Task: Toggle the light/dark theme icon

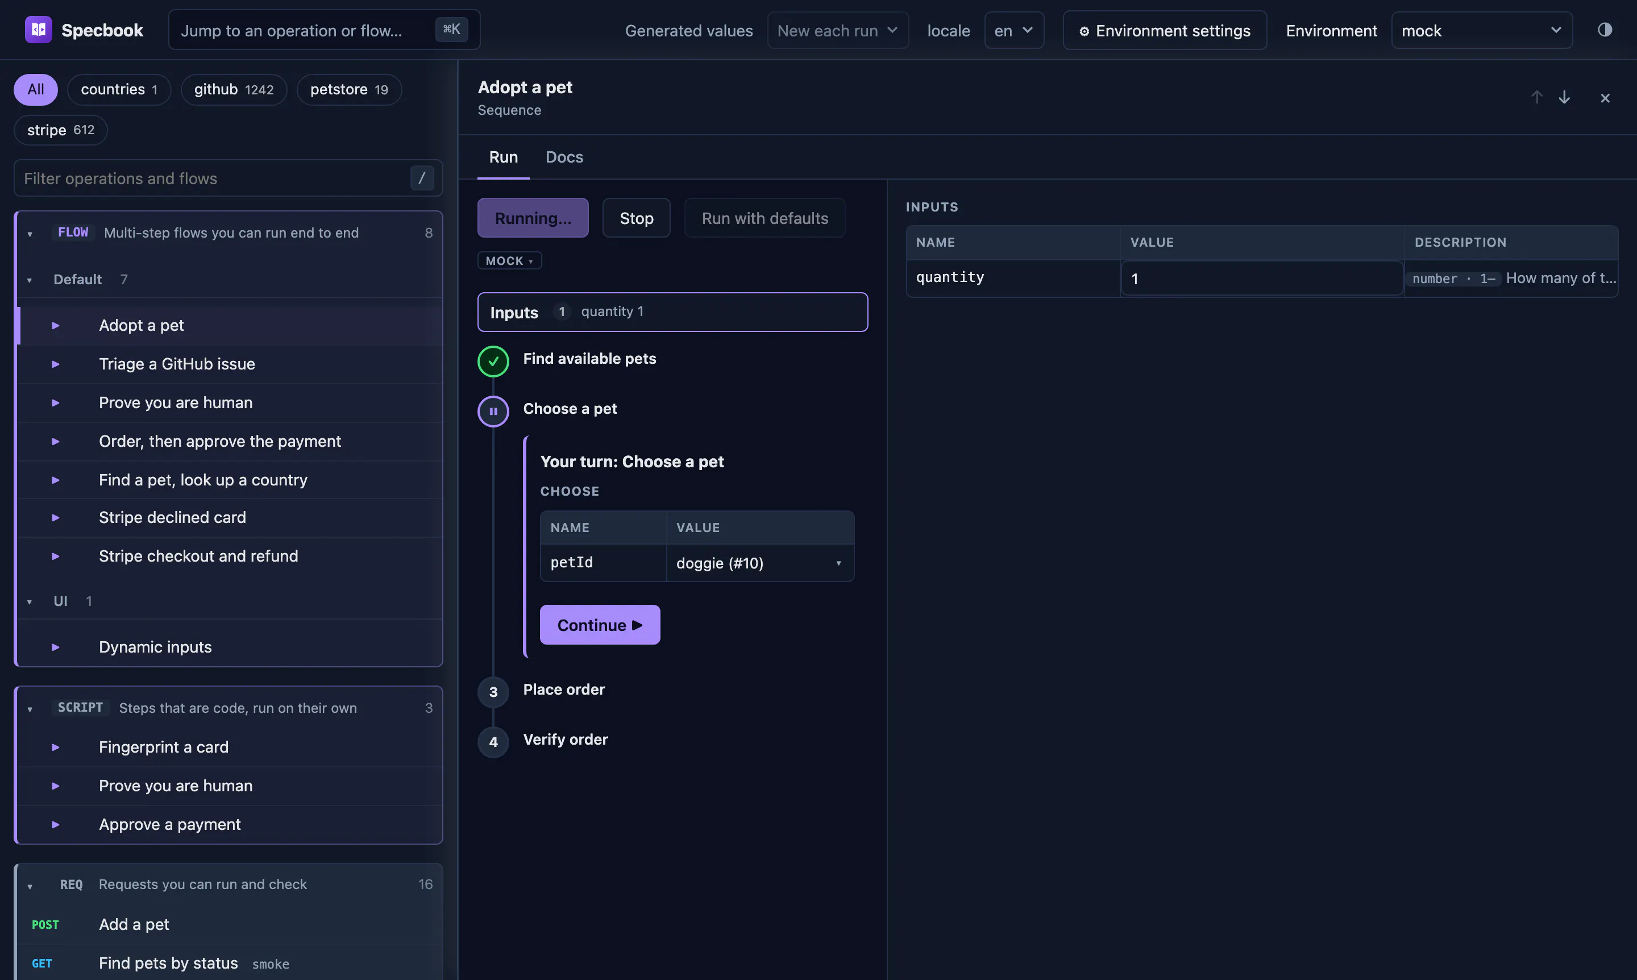Action: coord(1605,30)
